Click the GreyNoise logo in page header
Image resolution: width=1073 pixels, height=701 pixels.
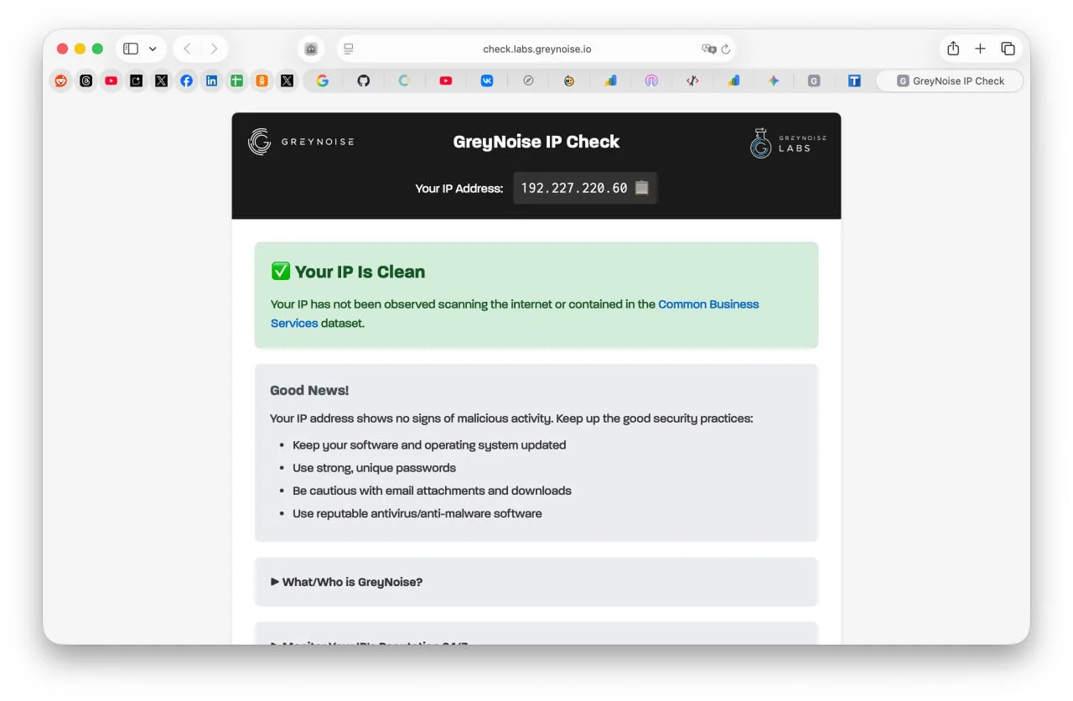click(301, 142)
